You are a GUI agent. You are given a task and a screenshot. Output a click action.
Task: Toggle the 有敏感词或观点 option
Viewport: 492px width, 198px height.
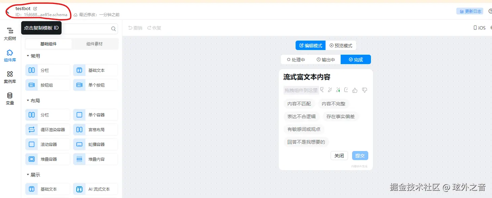[304, 129]
